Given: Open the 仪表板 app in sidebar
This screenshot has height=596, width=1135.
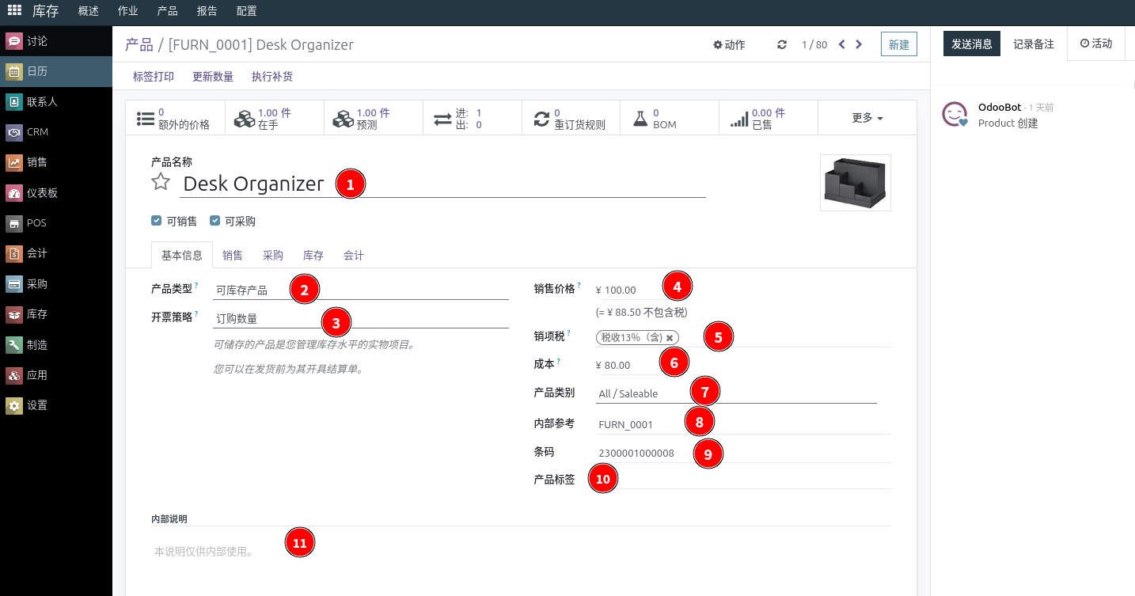Looking at the screenshot, I should pyautogui.click(x=55, y=193).
